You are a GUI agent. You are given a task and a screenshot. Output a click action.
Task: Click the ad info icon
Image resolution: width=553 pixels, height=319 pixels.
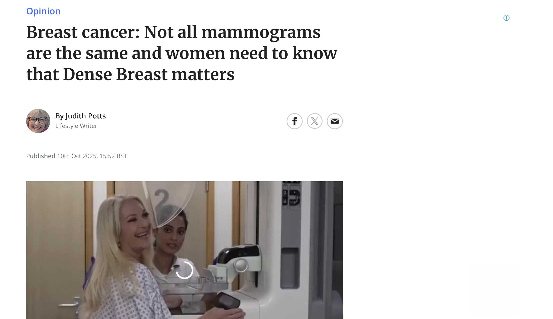506,18
